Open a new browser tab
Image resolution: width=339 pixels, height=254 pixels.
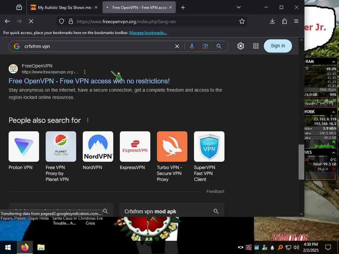[x=183, y=8]
